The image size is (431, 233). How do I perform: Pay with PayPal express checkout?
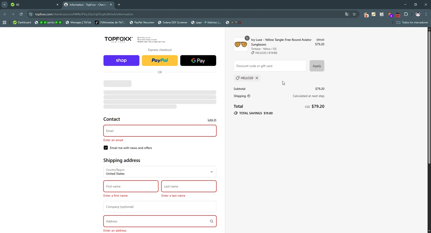[x=160, y=60]
